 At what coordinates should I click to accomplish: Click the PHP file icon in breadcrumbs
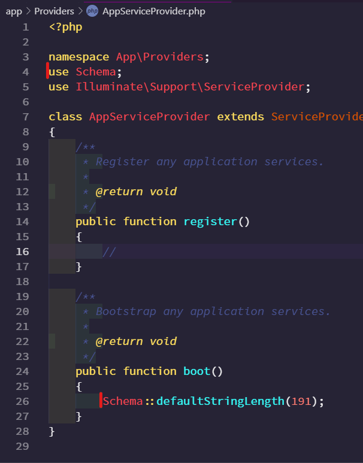click(92, 11)
